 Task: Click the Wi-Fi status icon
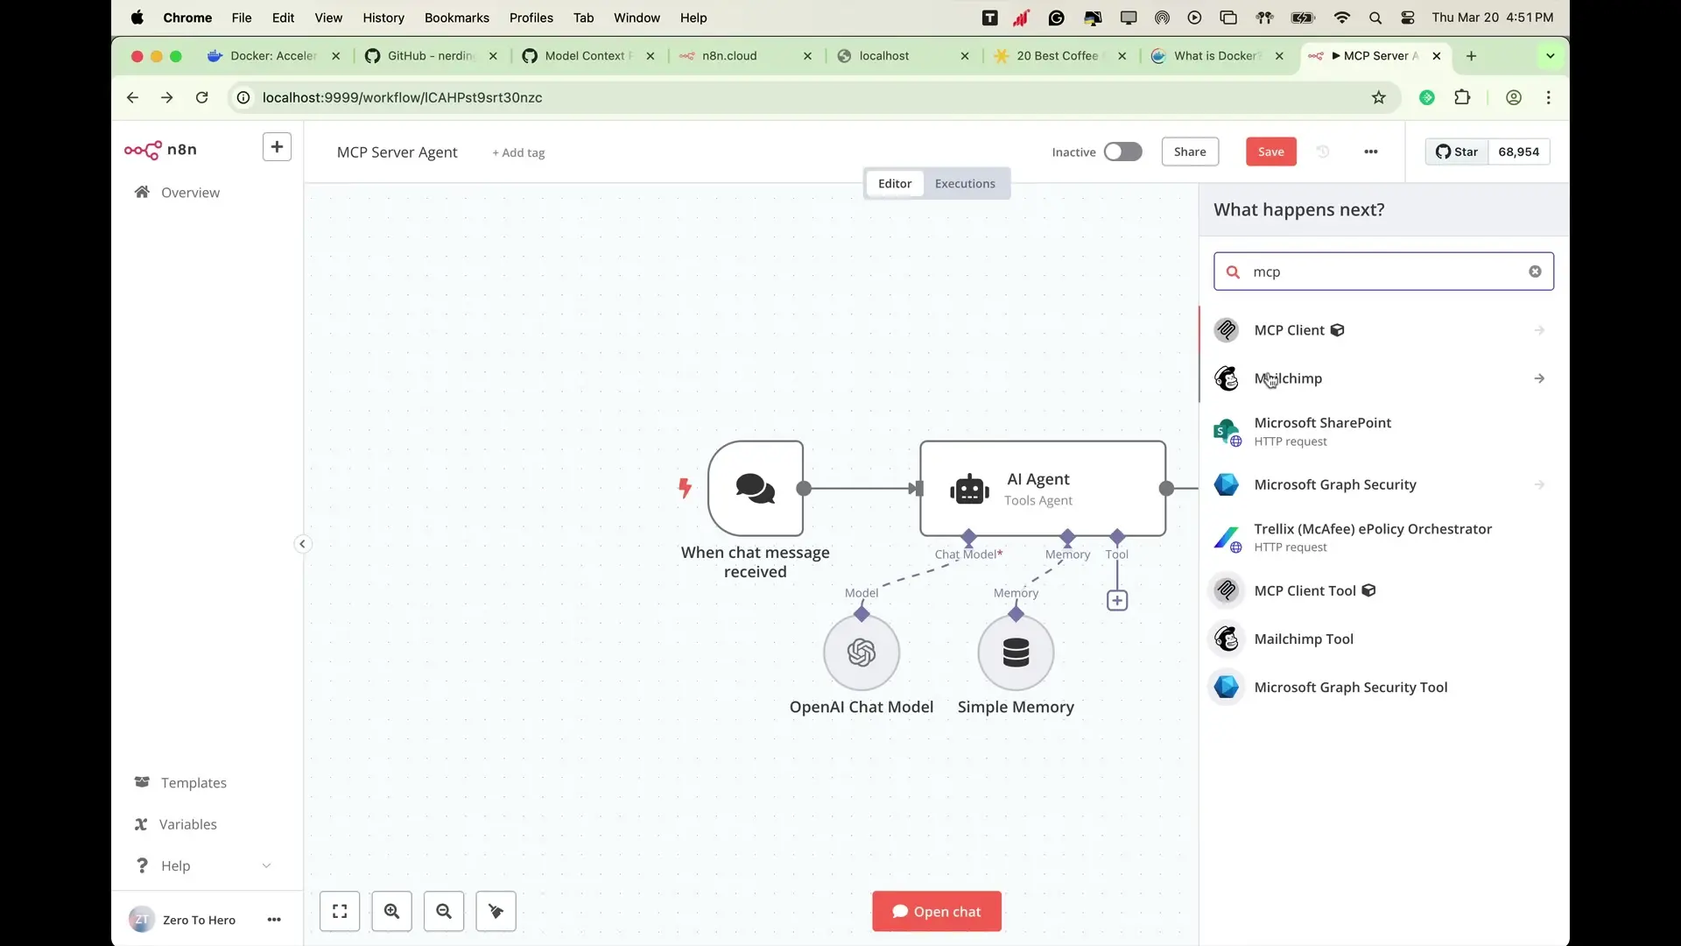(1342, 18)
